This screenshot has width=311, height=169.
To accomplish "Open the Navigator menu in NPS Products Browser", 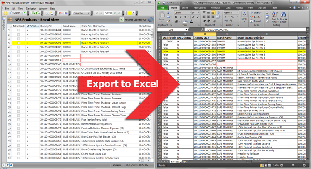I will coord(31,9).
